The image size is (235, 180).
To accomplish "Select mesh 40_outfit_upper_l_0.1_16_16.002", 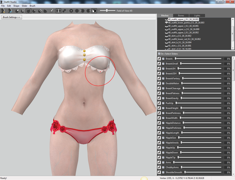I will click(183, 32).
